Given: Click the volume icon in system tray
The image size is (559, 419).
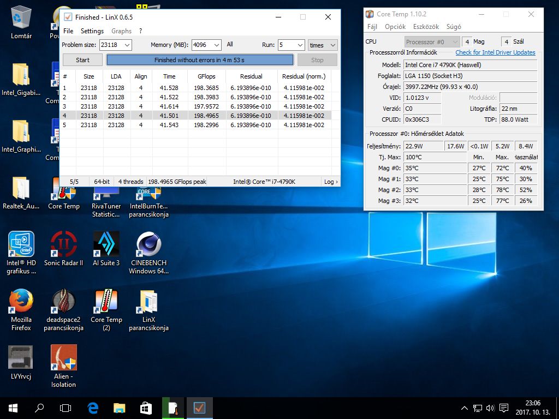Looking at the screenshot, I should [490, 408].
